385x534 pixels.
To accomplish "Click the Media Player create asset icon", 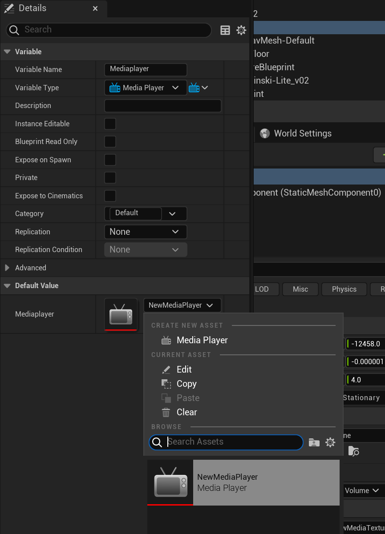I will pos(166,340).
